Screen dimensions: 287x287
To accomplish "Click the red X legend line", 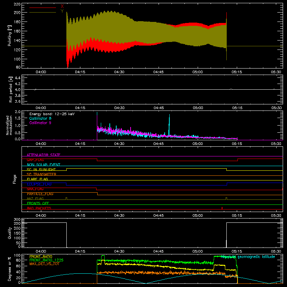I will coord(43,8).
